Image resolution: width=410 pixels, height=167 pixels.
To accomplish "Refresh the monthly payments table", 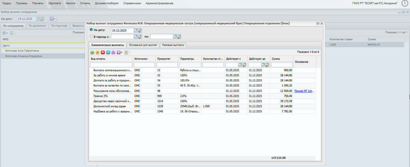I will pyautogui.click(x=126, y=52).
